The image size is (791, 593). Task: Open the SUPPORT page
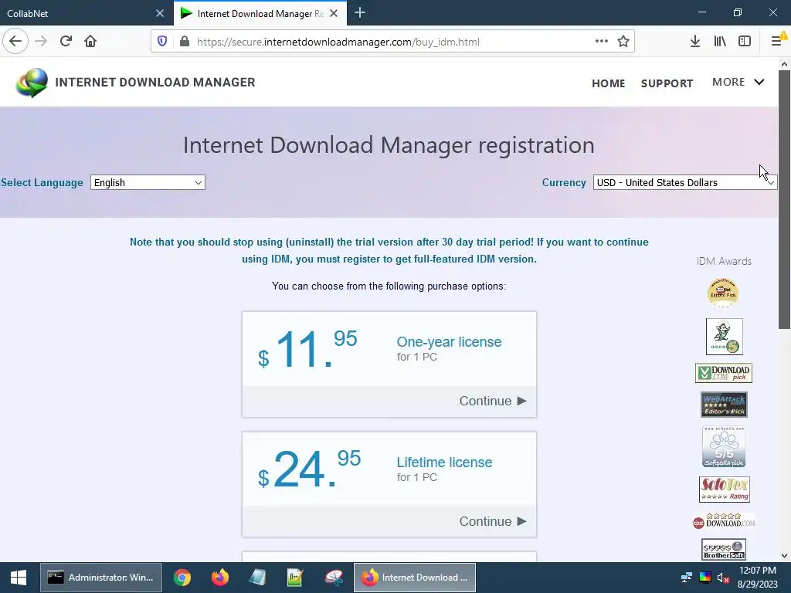pos(667,83)
